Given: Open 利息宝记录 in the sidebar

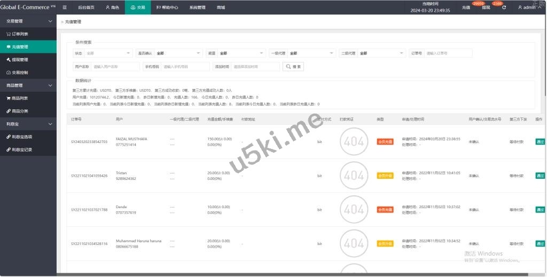Looking at the screenshot, I should click(x=22, y=149).
